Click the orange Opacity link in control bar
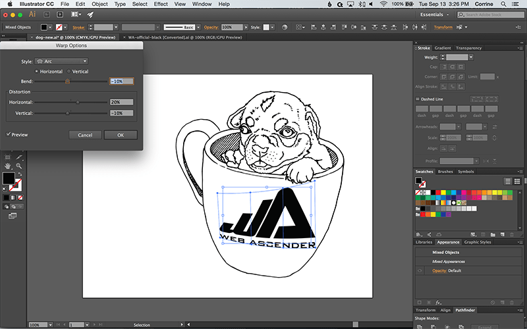The width and height of the screenshot is (527, 329). tap(211, 27)
